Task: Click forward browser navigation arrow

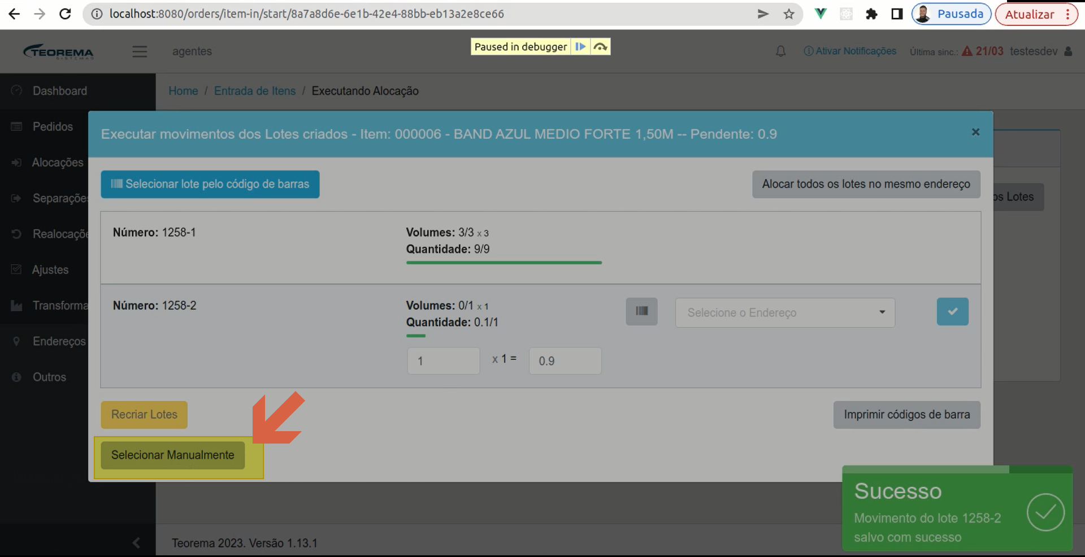Action: (40, 14)
